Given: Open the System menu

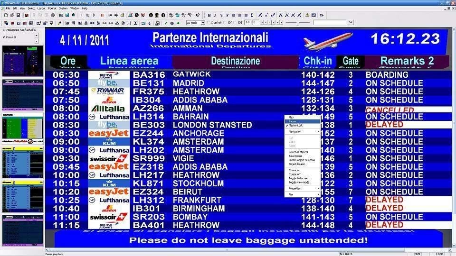Looking at the screenshot, I should 63,9.
